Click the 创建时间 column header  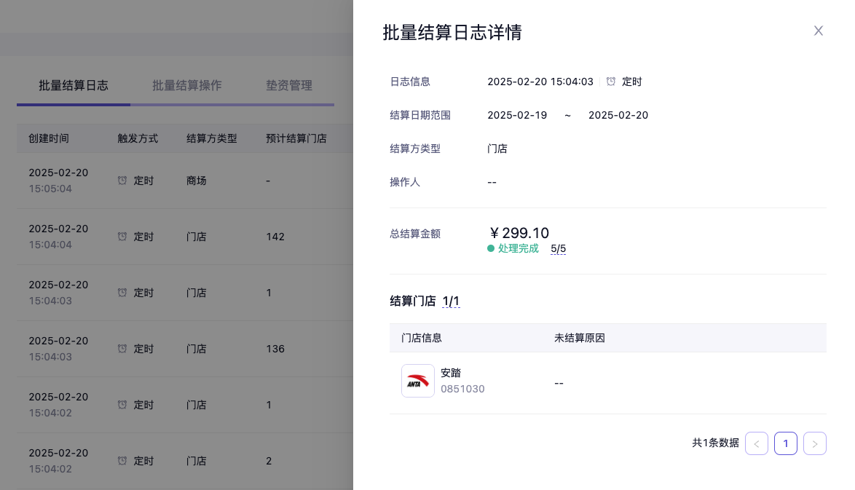click(x=49, y=138)
